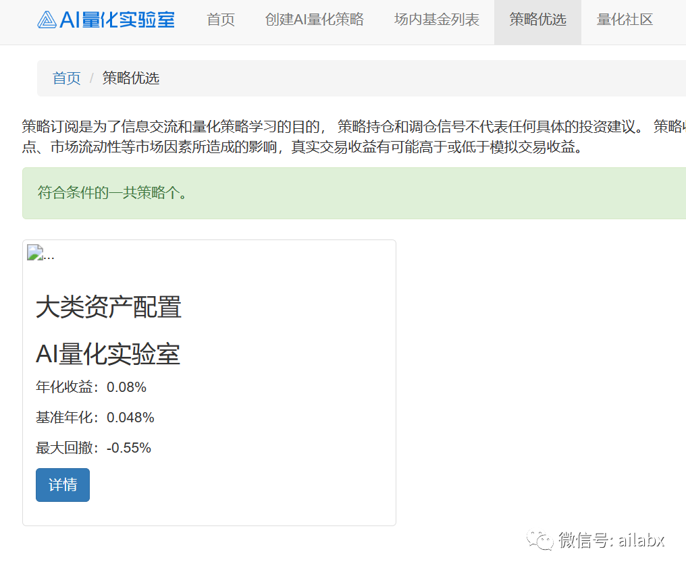Click the 基准年化 0.048% metric line

(x=96, y=418)
